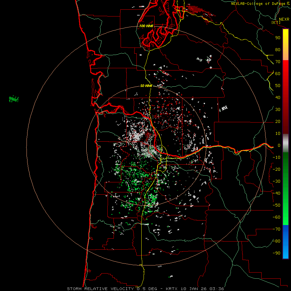Select the 50 NMI range ring label
This screenshot has width=291, height=291.
[146, 86]
